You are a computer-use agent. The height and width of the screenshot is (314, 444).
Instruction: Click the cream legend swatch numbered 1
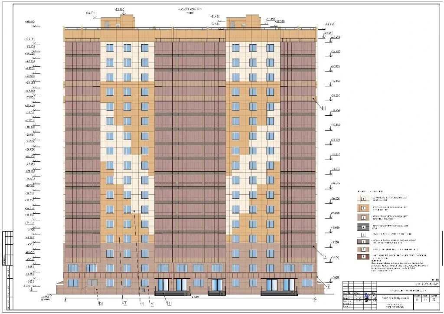coord(363,199)
